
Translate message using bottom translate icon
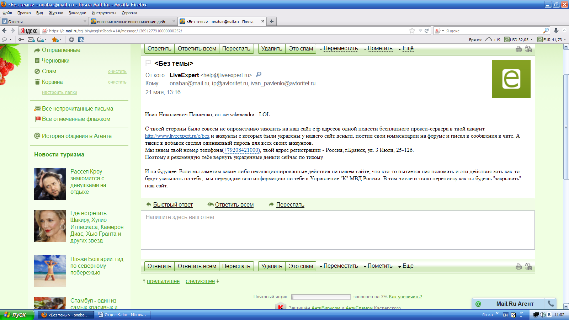(x=528, y=267)
